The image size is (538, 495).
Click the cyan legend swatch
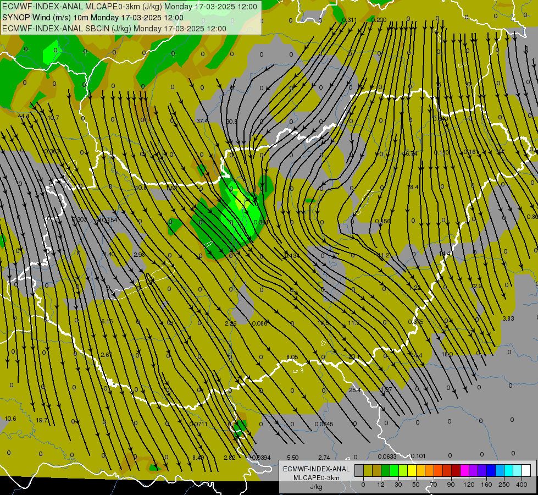tap(508, 470)
